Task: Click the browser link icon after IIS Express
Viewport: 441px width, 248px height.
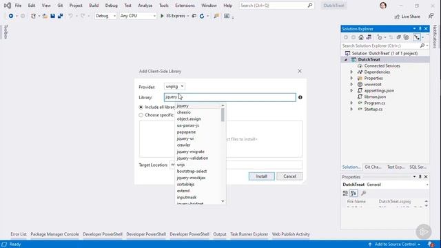Action: coord(194,16)
